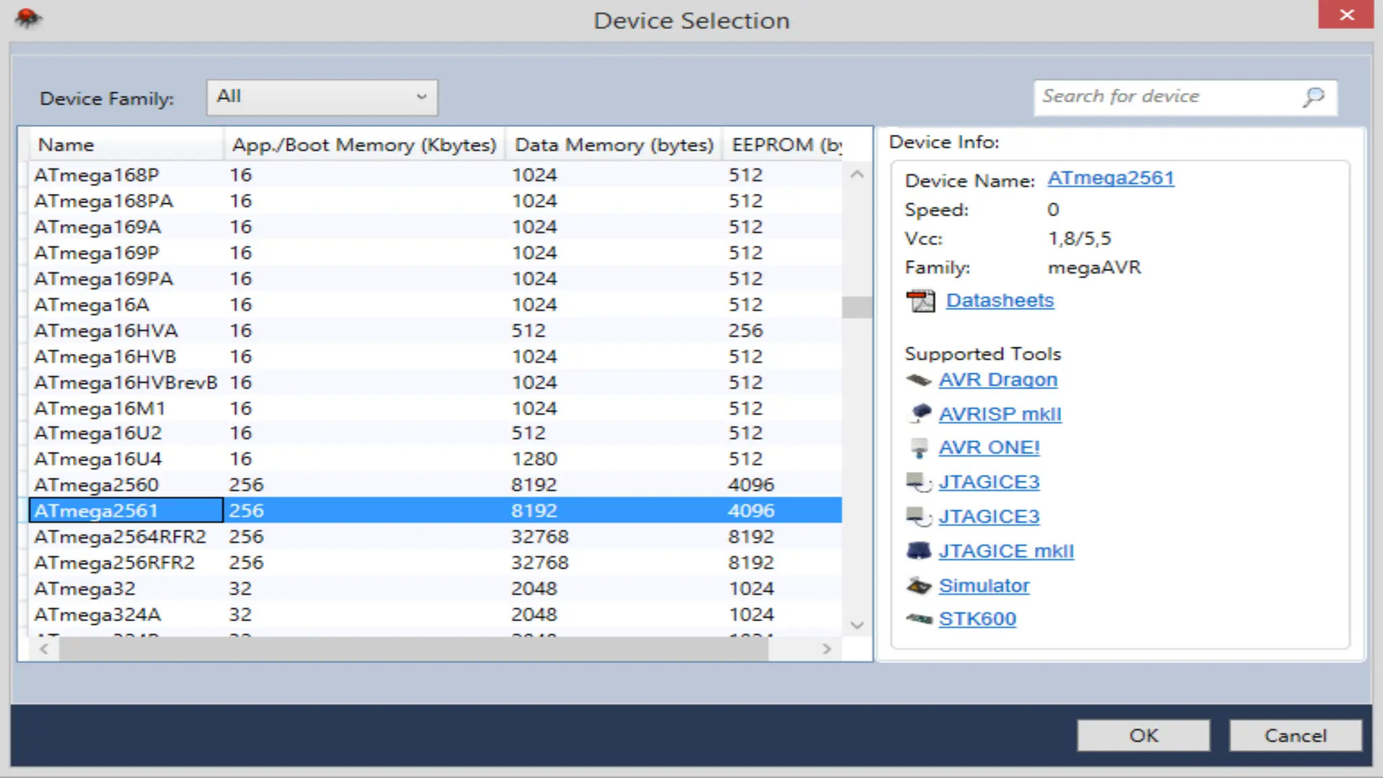1383x778 pixels.
Task: Open the Device Family dropdown
Action: [322, 97]
